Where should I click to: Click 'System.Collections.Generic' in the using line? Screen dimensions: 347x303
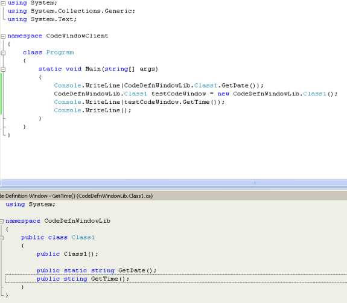81,11
